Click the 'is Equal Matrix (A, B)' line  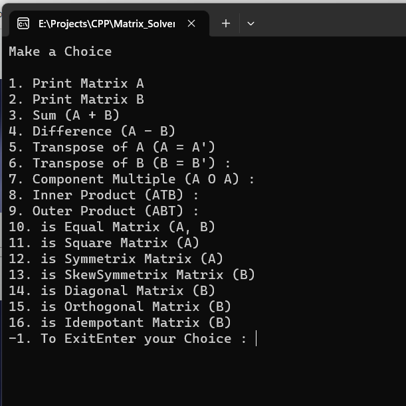[112, 227]
